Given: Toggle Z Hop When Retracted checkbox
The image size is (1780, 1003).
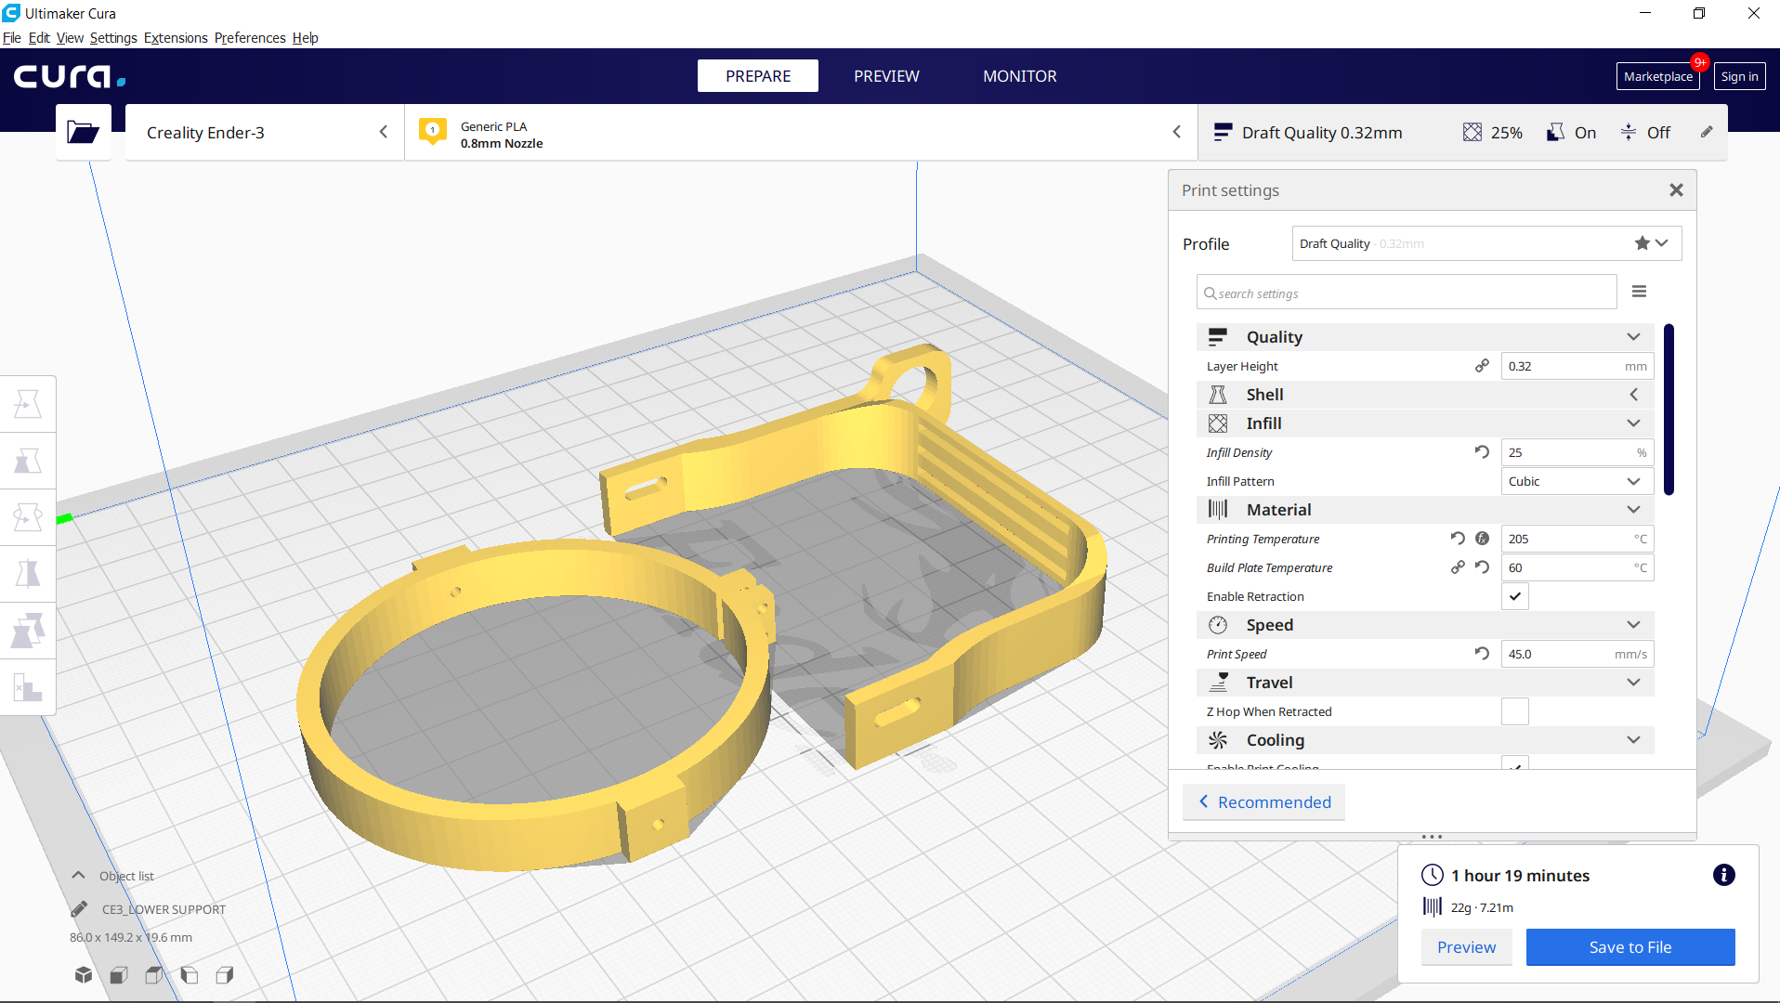Looking at the screenshot, I should pyautogui.click(x=1515, y=711).
